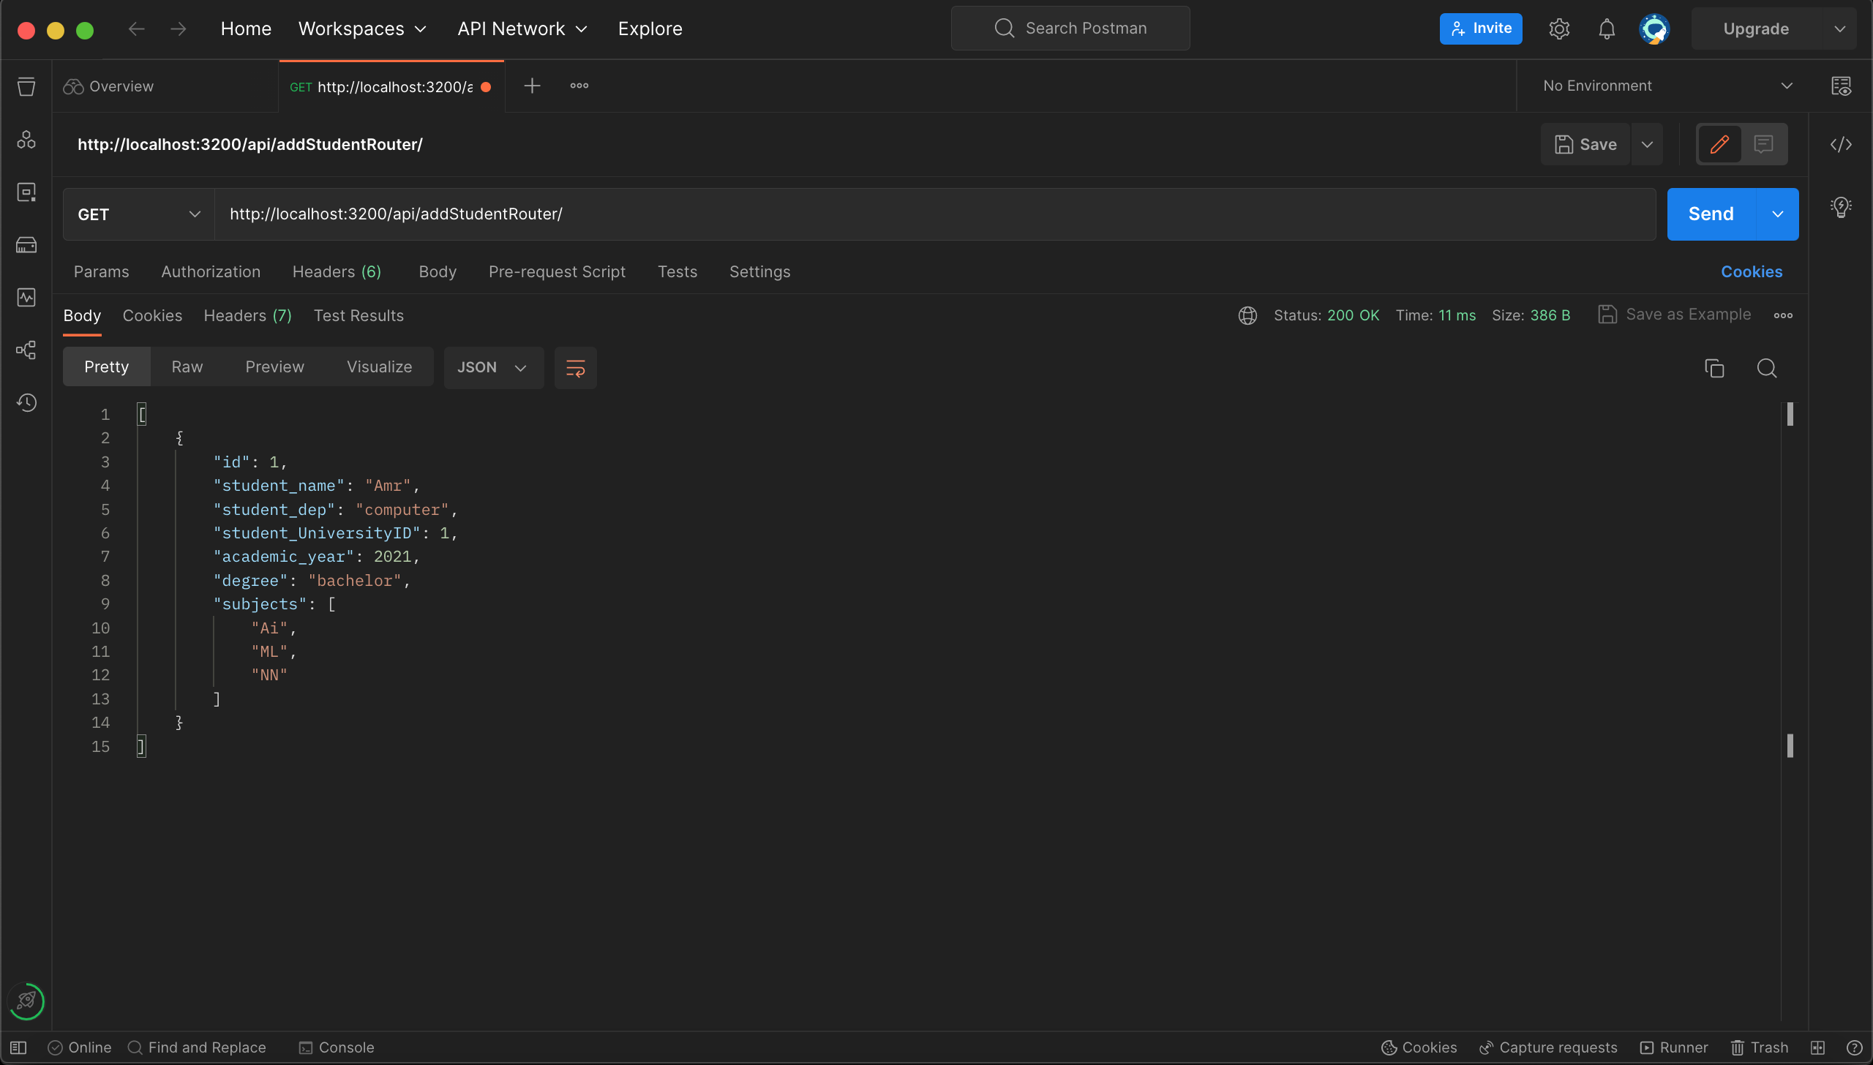Open the JSON format dropdown
Image resolution: width=1873 pixels, height=1065 pixels.
point(494,368)
